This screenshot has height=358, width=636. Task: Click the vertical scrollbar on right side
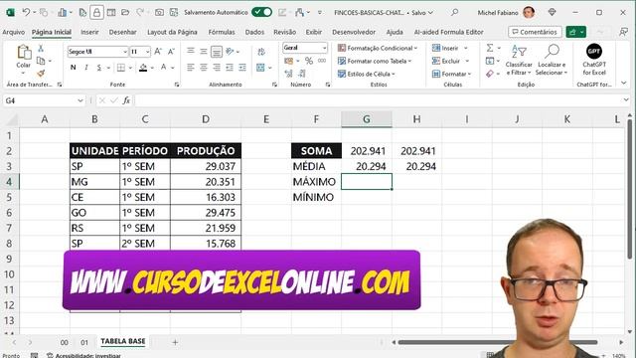pyautogui.click(x=629, y=189)
